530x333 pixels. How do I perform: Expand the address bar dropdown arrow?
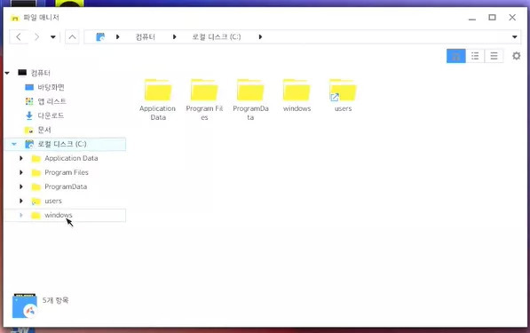pyautogui.click(x=514, y=36)
